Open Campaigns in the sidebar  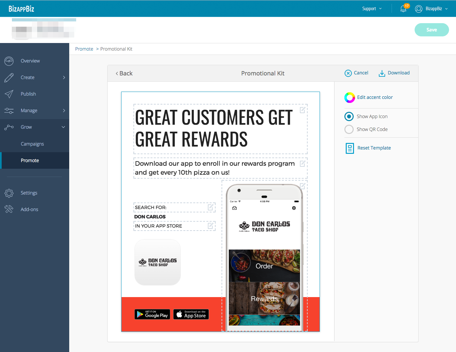pos(32,144)
